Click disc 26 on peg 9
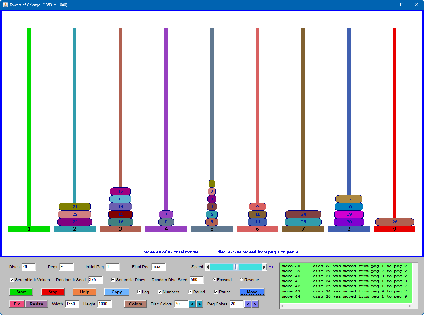This screenshot has width=424, height=315. (394, 222)
